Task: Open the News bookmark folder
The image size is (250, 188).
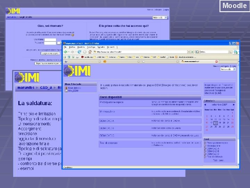Action: pos(121,57)
